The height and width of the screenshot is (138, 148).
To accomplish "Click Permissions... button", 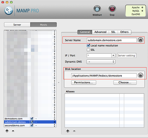I will (84, 82).
